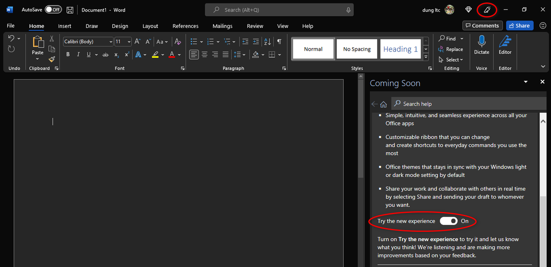Clear all formatting icon
551x267 pixels.
point(178,42)
